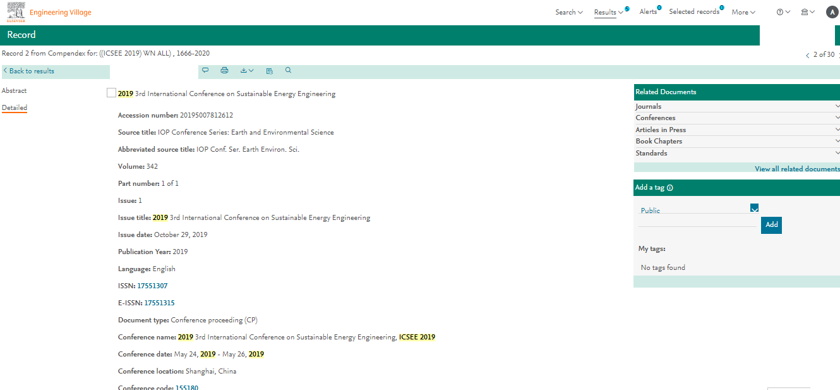This screenshot has height=390, width=840.
Task: Open the feedback speech bubble icon
Action: [x=205, y=71]
